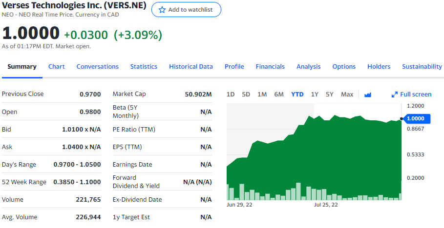This screenshot has width=444, height=228.
Task: Show the Max chart range
Action: [347, 95]
